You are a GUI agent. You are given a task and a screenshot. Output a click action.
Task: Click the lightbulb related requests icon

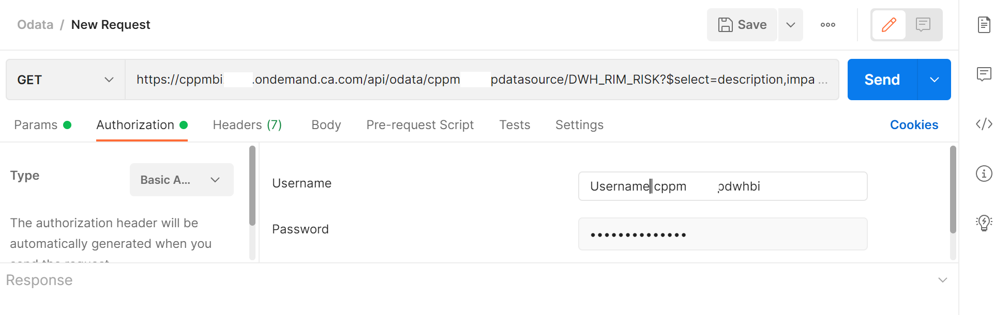(x=984, y=223)
